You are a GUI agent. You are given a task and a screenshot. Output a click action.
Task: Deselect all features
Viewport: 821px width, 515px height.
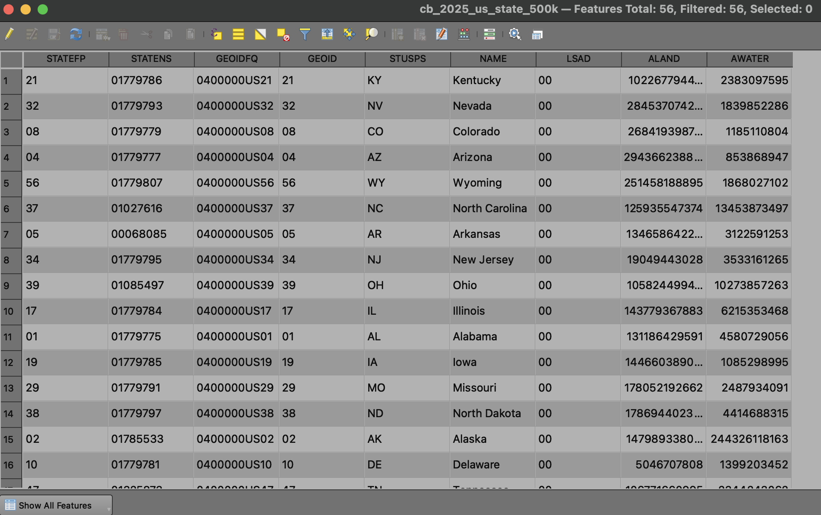pos(283,34)
